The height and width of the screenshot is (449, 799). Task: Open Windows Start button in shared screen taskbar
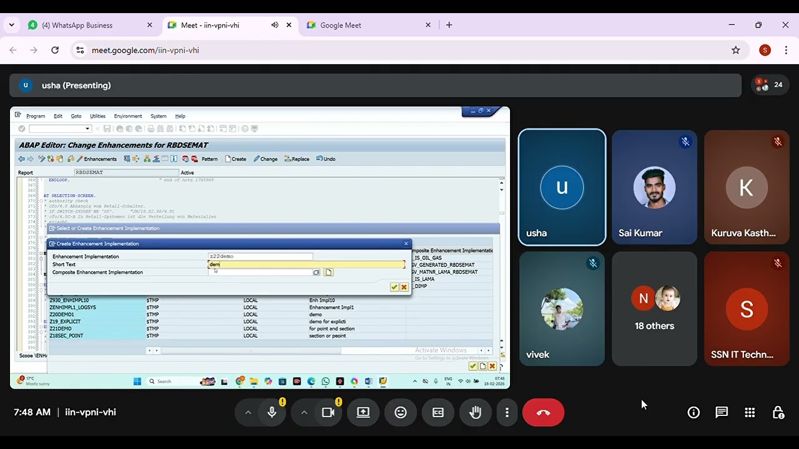coord(137,381)
